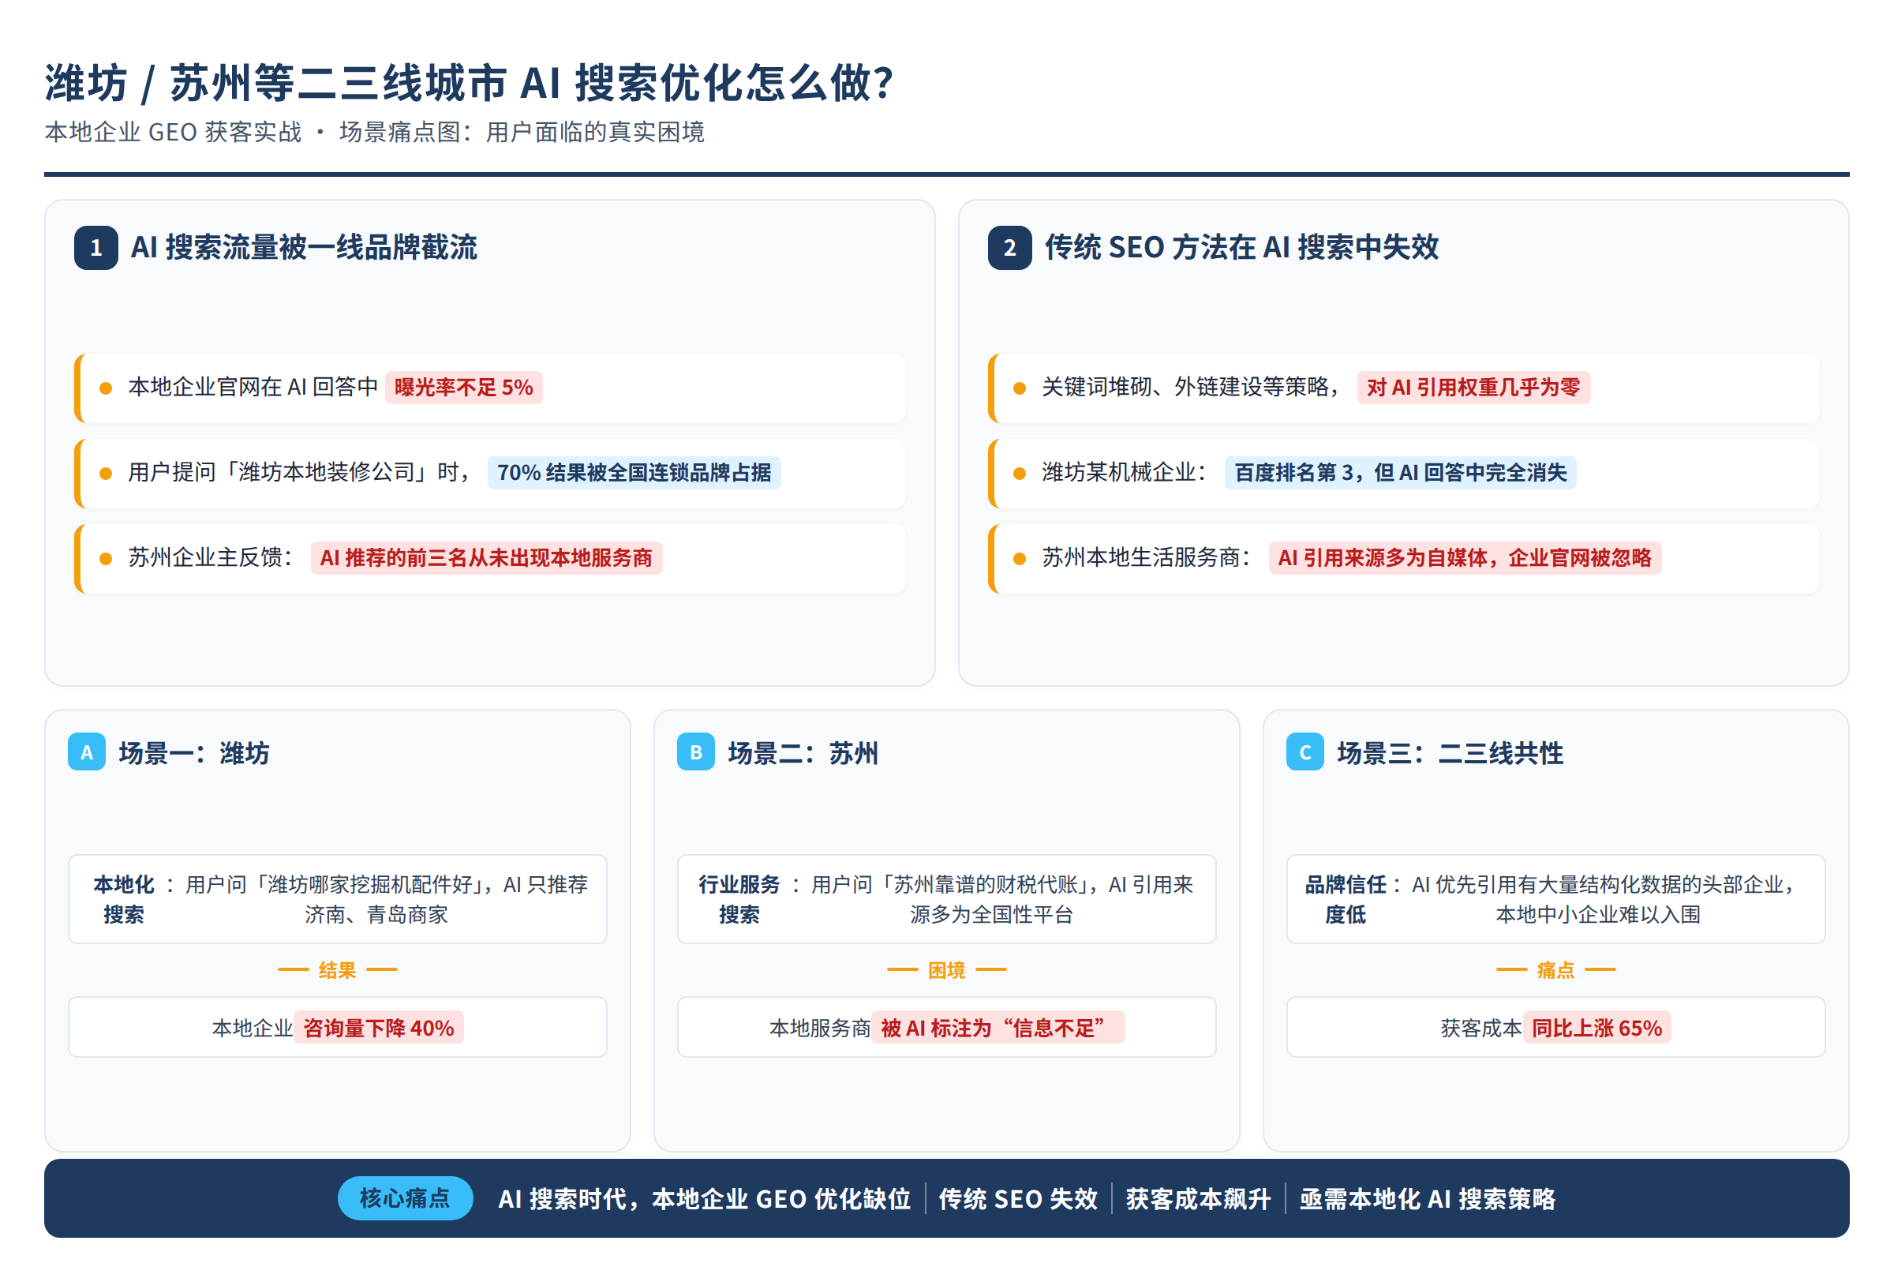
Task: Click footer text 亟需本地化 AI 搜索策略
Action: (1427, 1198)
